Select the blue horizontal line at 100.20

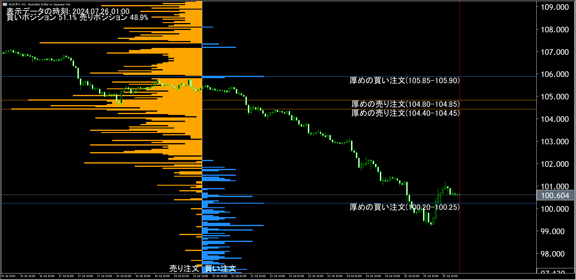[269, 203]
